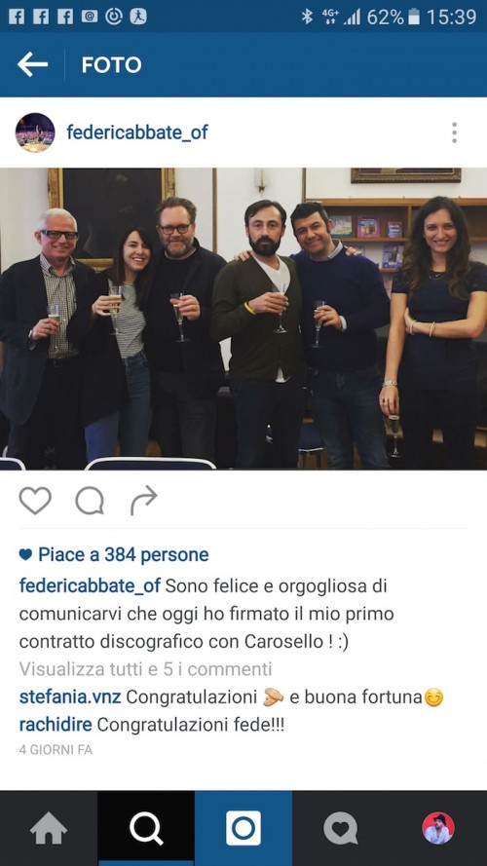Go to the Home tab
The height and width of the screenshot is (866, 487).
pyautogui.click(x=49, y=828)
